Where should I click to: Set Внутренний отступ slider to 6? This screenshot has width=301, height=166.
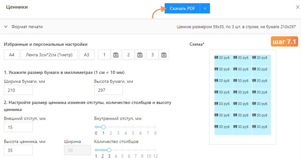[x=141, y=127]
